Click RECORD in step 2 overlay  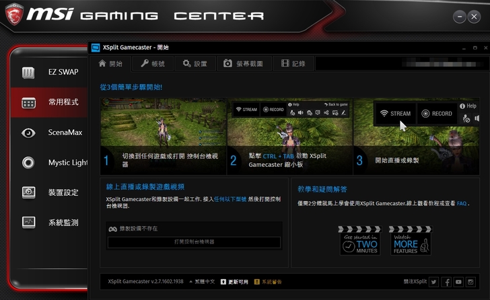pos(273,110)
